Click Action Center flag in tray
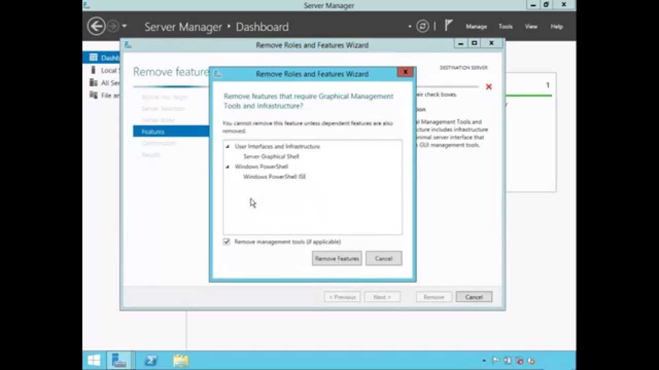This screenshot has height=370, width=659. point(496,361)
